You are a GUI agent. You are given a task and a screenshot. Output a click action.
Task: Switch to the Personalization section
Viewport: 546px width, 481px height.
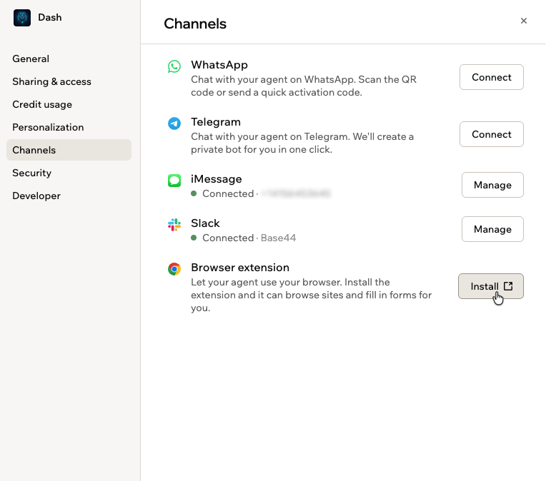(69, 127)
